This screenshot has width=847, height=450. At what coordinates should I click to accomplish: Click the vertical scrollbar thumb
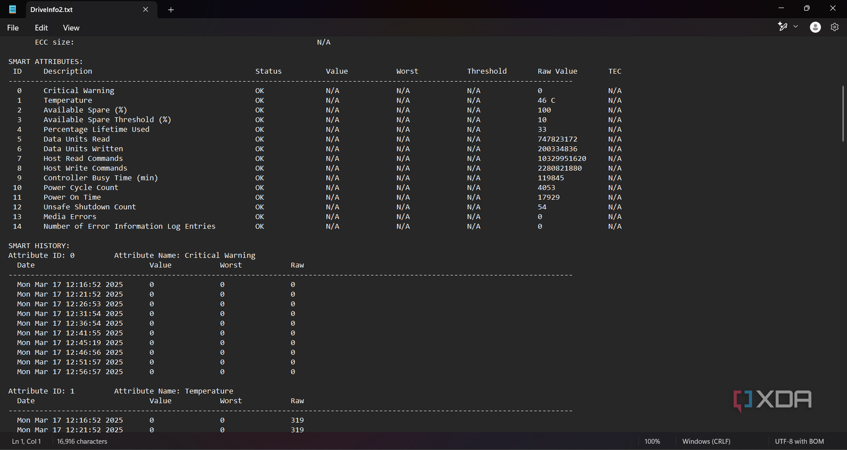tap(844, 113)
